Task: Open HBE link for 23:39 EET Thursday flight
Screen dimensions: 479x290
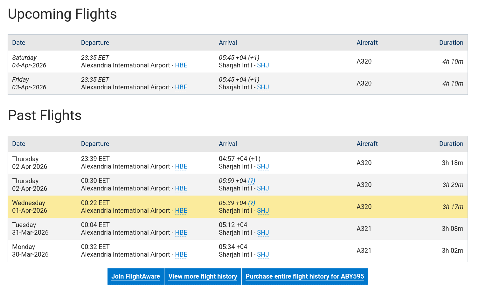Action: point(181,166)
